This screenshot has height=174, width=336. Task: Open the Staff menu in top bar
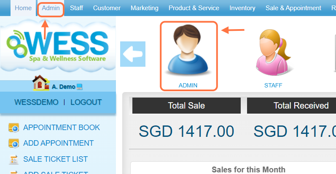coord(76,8)
